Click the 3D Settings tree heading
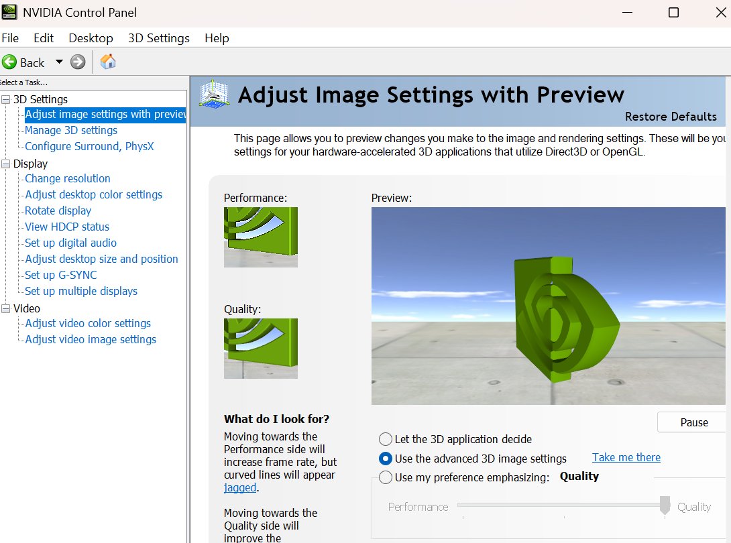The width and height of the screenshot is (731, 543). [x=40, y=99]
